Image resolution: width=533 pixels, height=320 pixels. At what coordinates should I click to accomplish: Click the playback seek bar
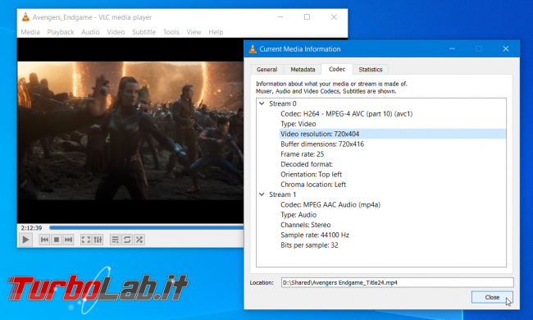[146, 227]
